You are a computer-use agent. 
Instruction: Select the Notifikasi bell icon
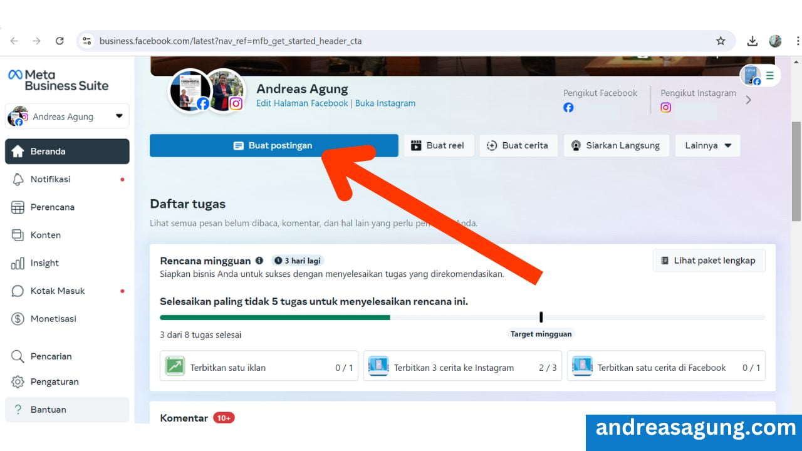click(18, 179)
